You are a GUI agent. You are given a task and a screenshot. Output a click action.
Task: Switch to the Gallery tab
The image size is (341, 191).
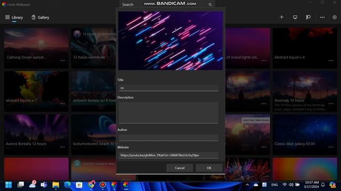tap(40, 18)
